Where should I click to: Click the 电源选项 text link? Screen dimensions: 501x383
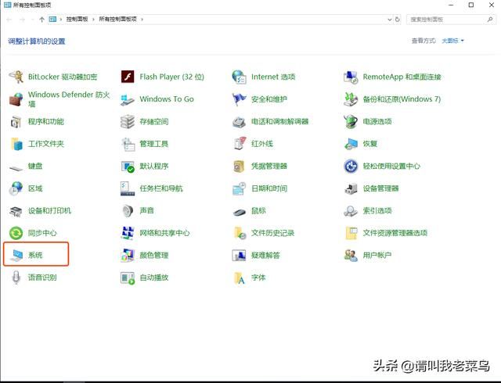[377, 122]
